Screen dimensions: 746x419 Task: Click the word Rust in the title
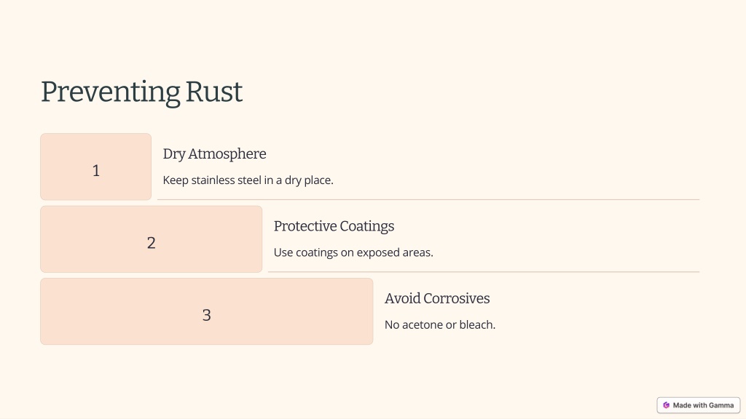click(214, 92)
